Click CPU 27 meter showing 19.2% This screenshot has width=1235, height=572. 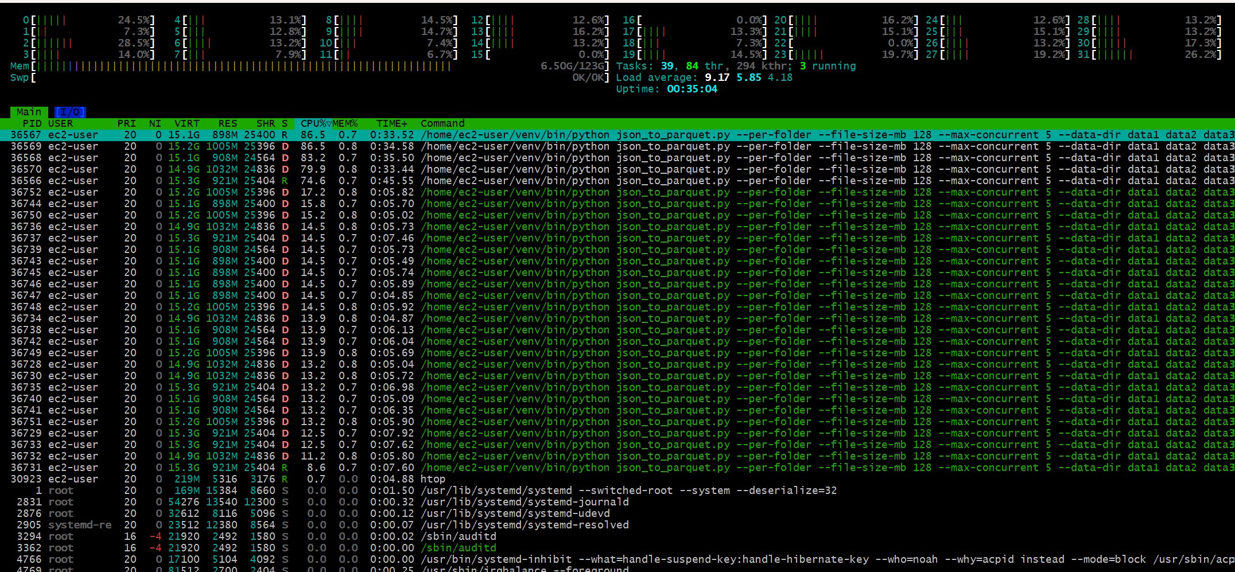pyautogui.click(x=997, y=55)
